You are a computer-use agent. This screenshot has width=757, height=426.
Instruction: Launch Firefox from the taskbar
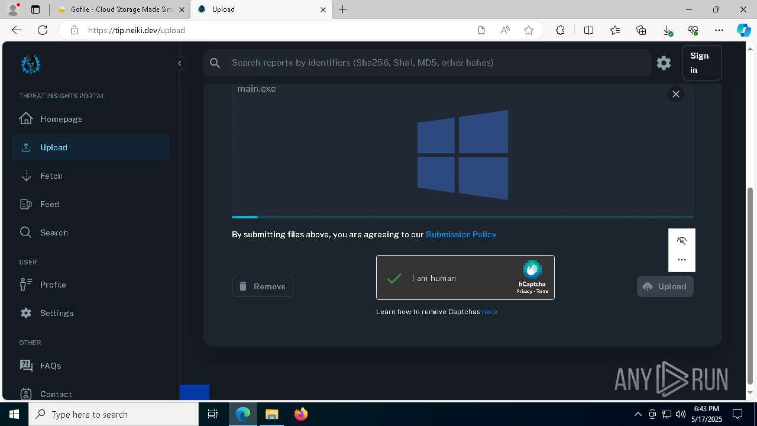[301, 414]
